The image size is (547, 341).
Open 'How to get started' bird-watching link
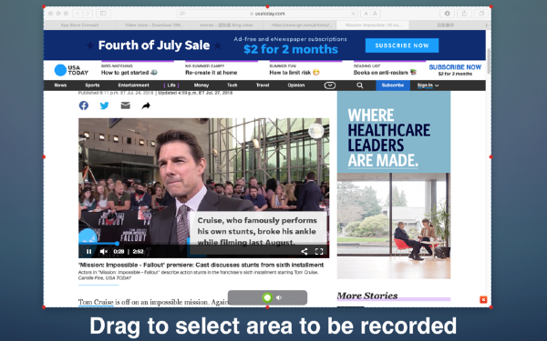pos(129,73)
